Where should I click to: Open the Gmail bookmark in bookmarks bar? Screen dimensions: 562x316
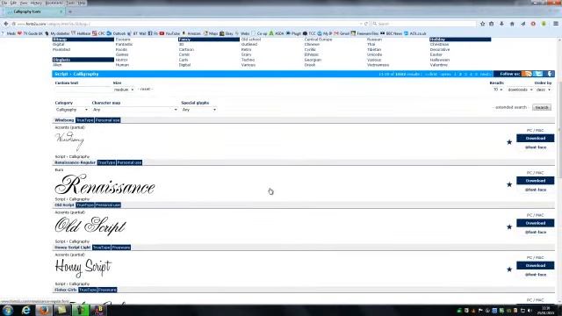(342, 33)
